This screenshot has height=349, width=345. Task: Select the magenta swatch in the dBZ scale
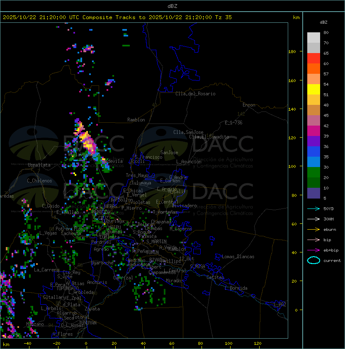[313, 131]
